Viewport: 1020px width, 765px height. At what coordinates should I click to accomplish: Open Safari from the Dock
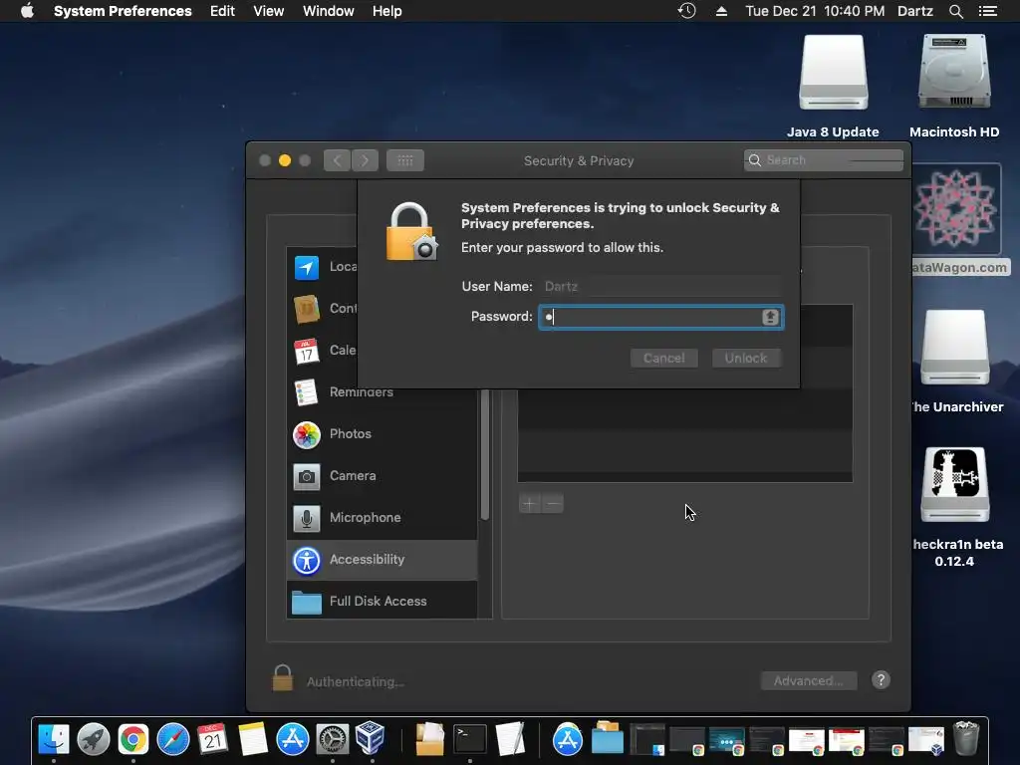pyautogui.click(x=173, y=740)
